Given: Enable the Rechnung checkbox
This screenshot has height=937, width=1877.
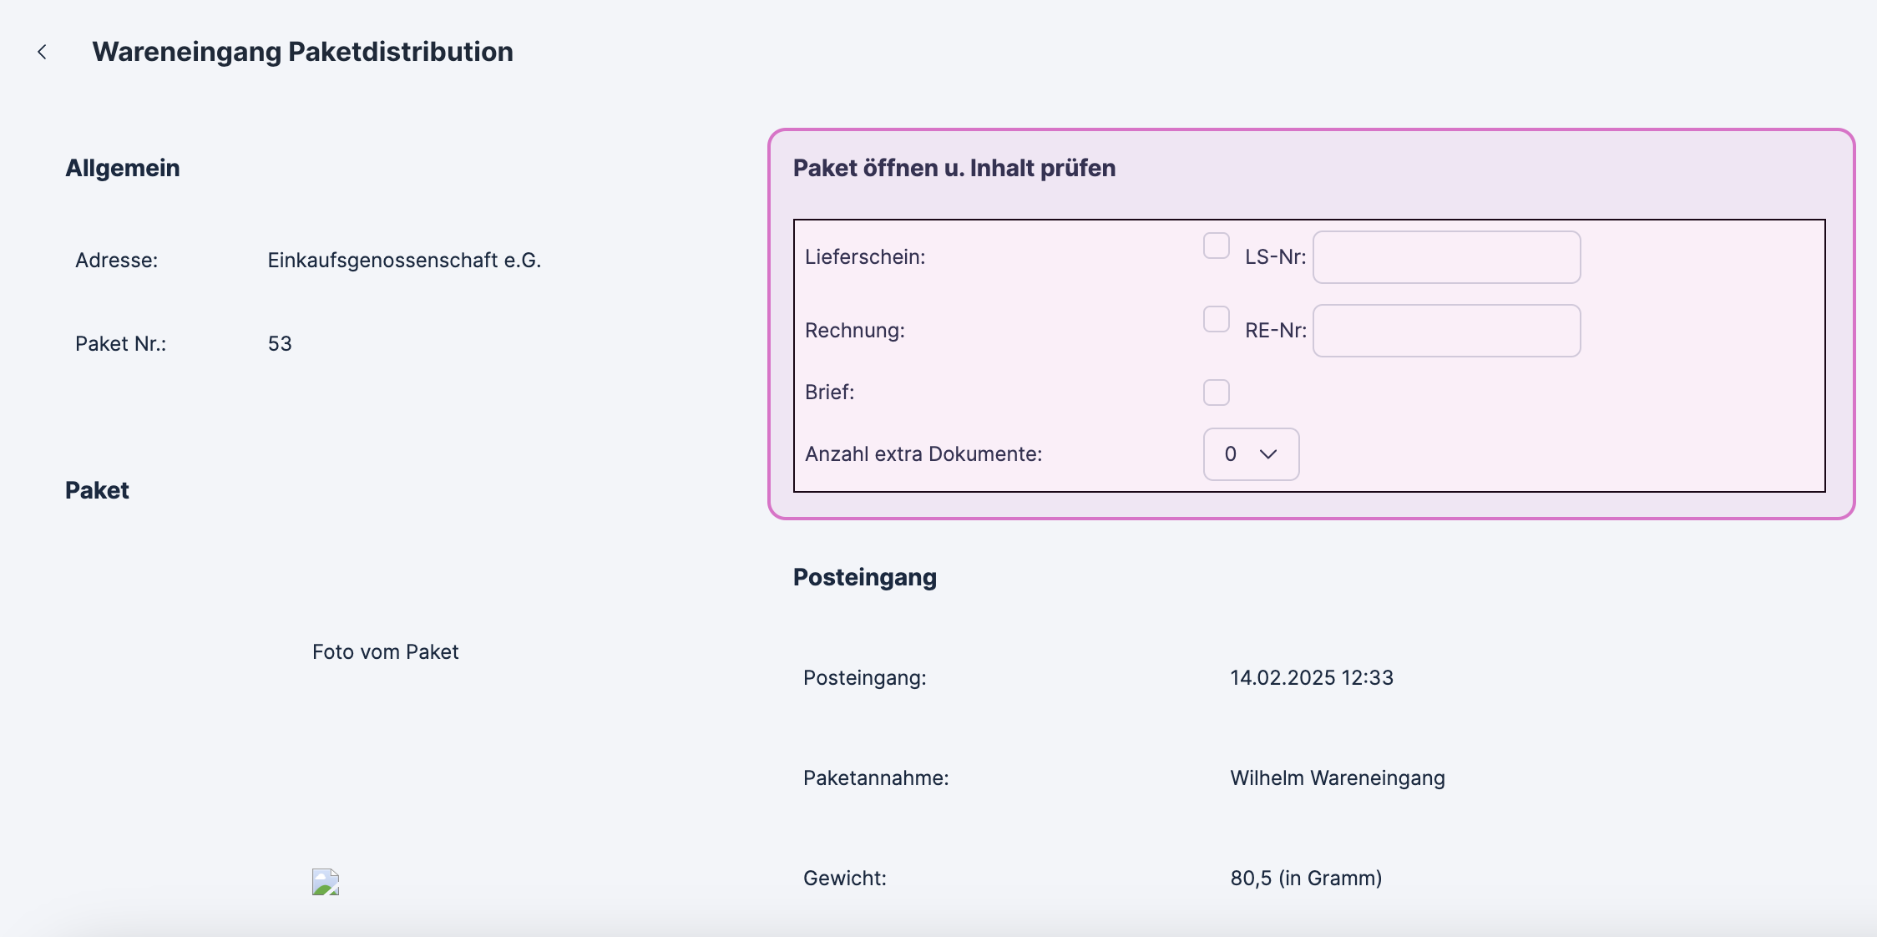Looking at the screenshot, I should 1216,319.
